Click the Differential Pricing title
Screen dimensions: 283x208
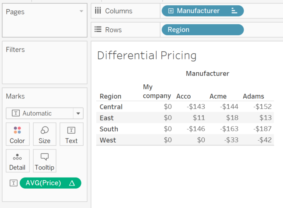click(147, 55)
